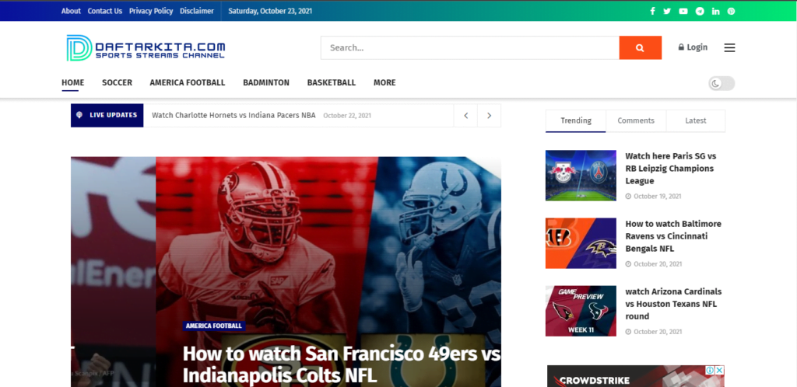The width and height of the screenshot is (797, 387).
Task: Open the Facebook social icon
Action: pos(653,11)
